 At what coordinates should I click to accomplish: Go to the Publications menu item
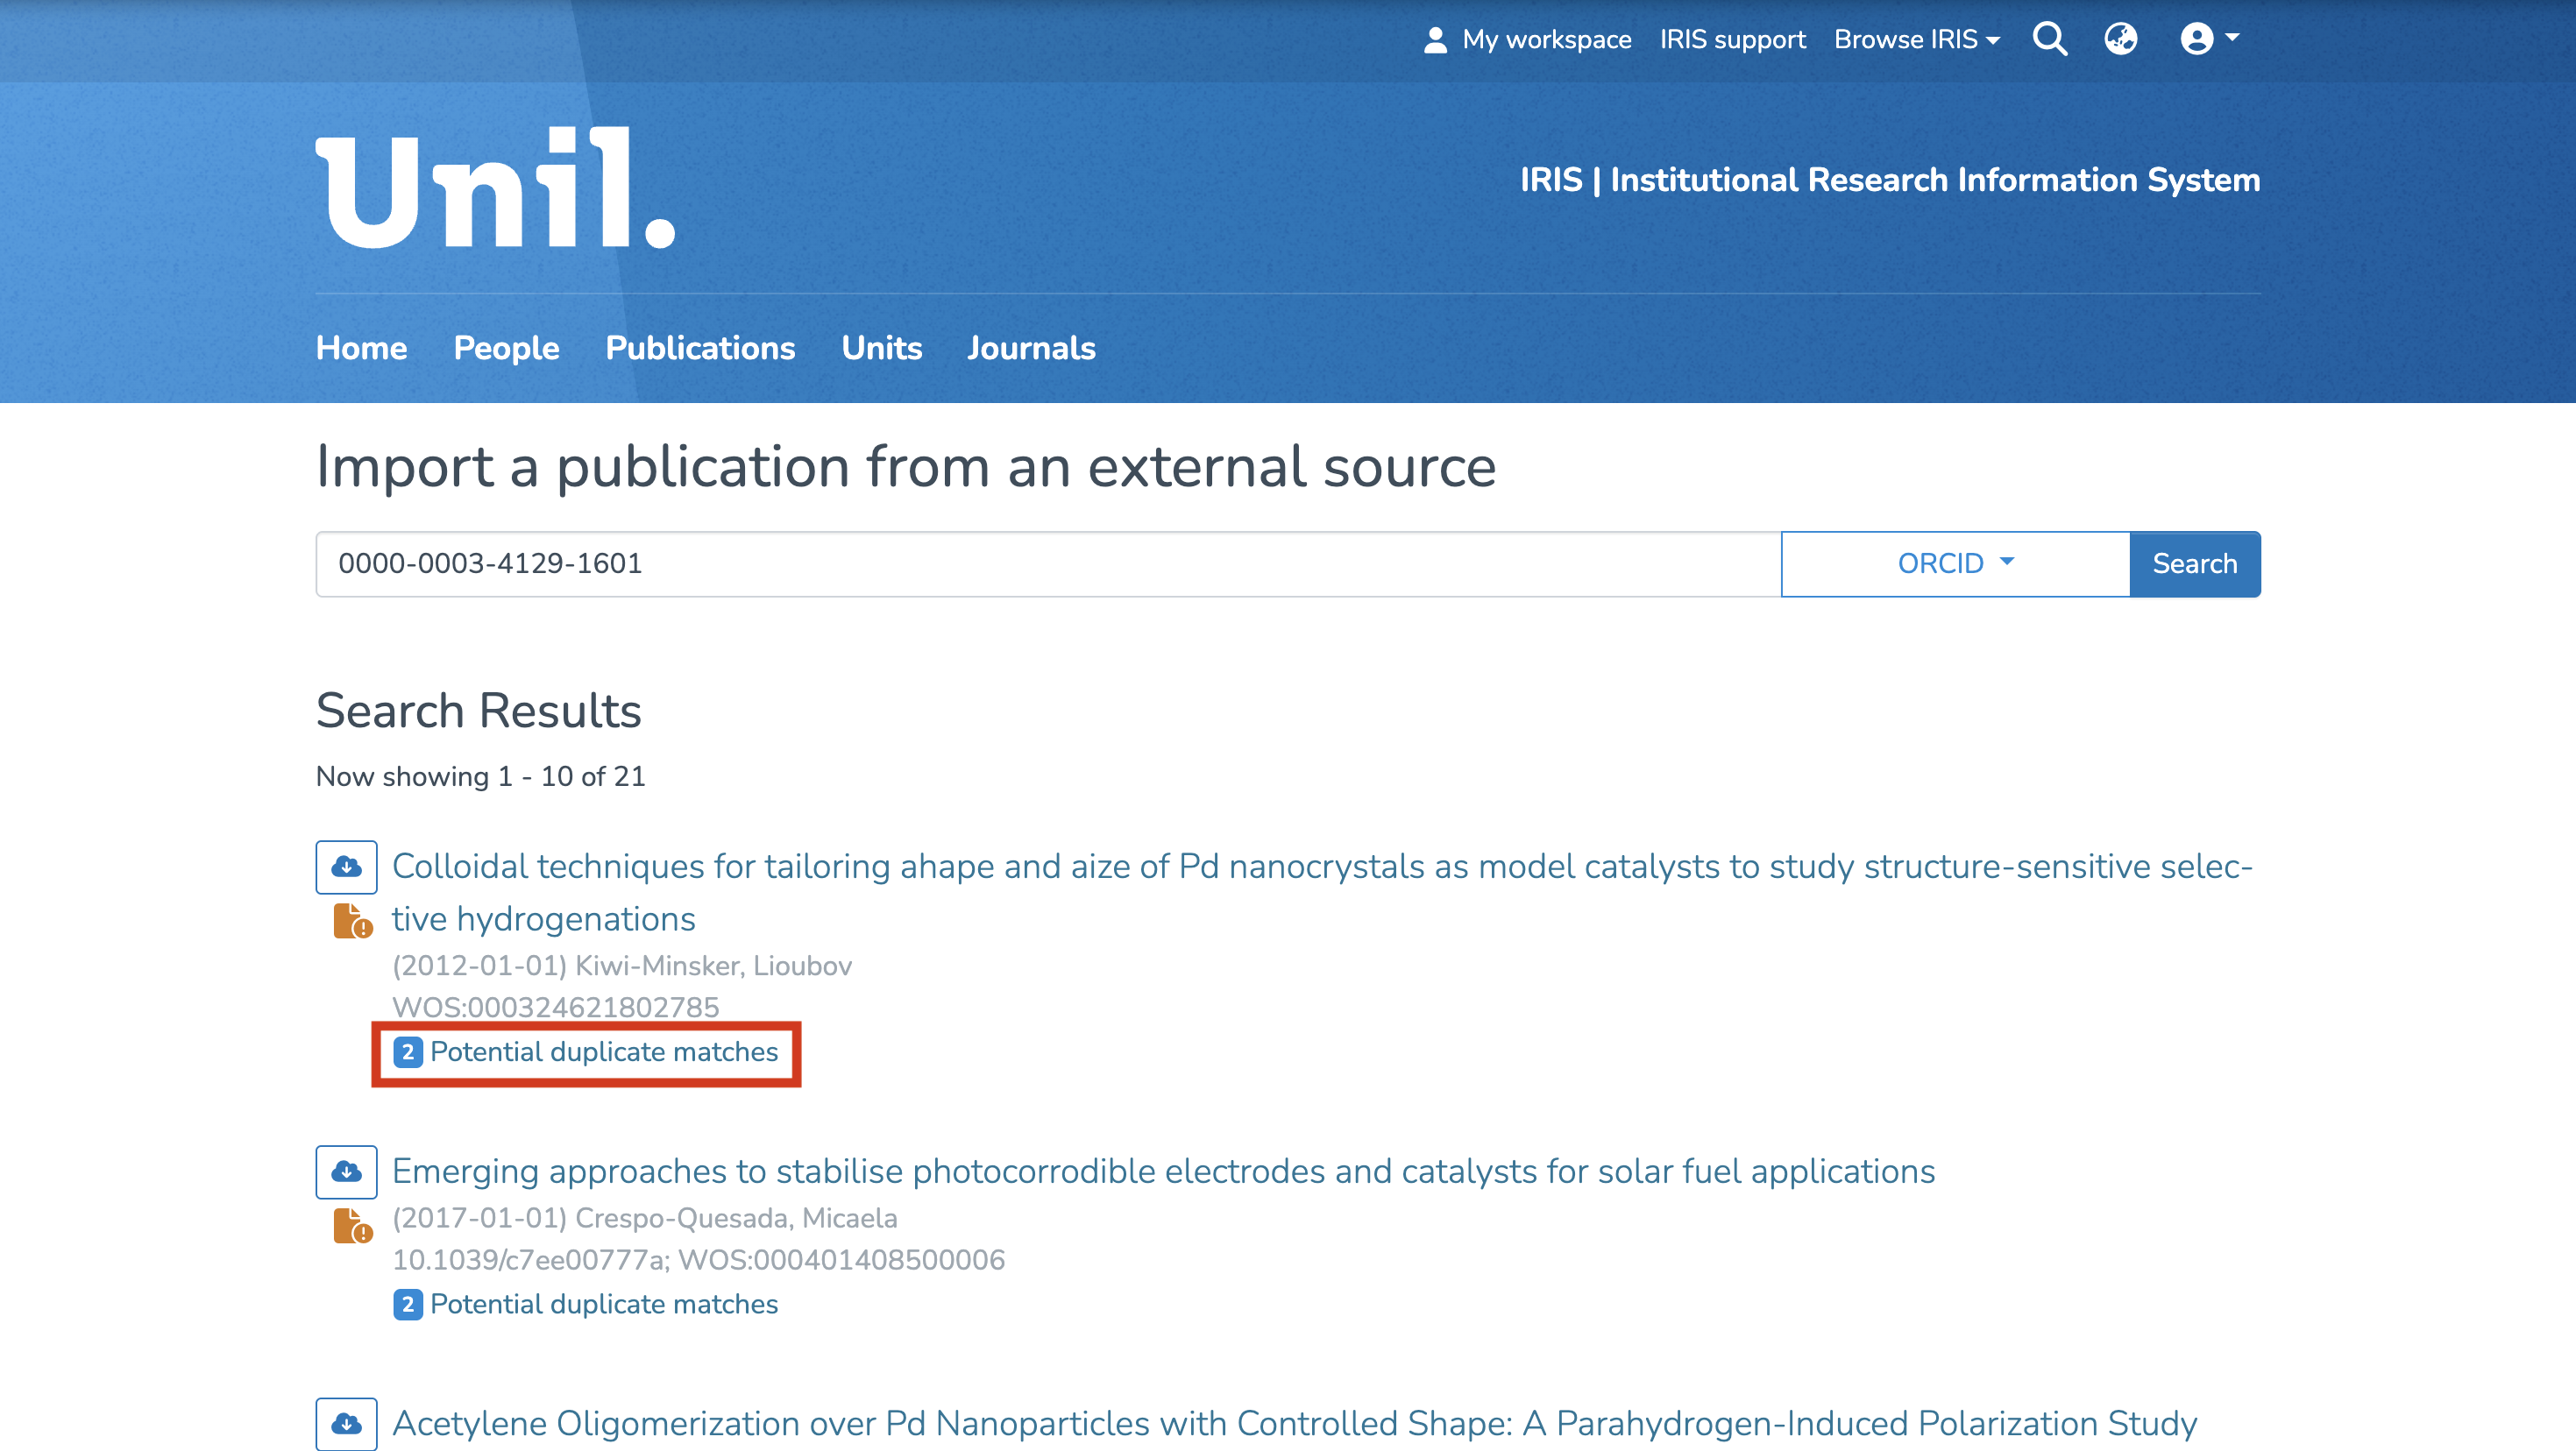coord(700,348)
